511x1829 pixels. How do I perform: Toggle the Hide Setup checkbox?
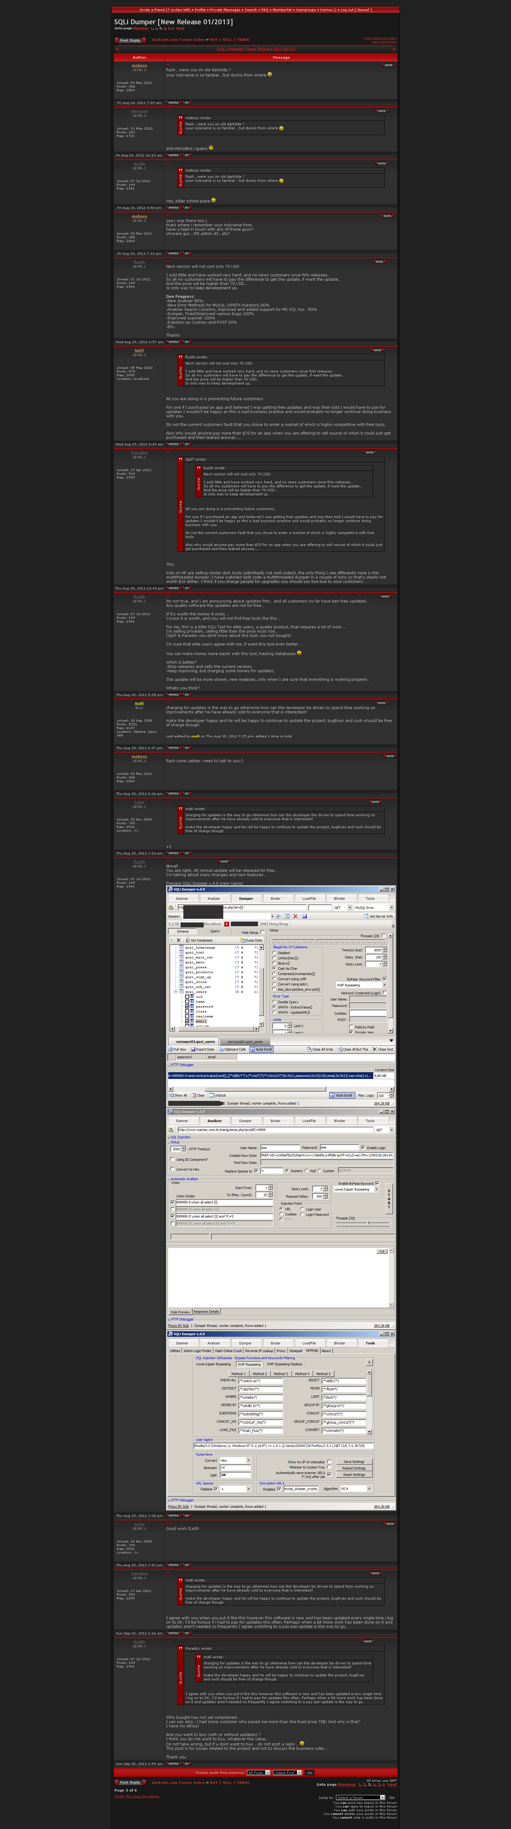click(262, 933)
